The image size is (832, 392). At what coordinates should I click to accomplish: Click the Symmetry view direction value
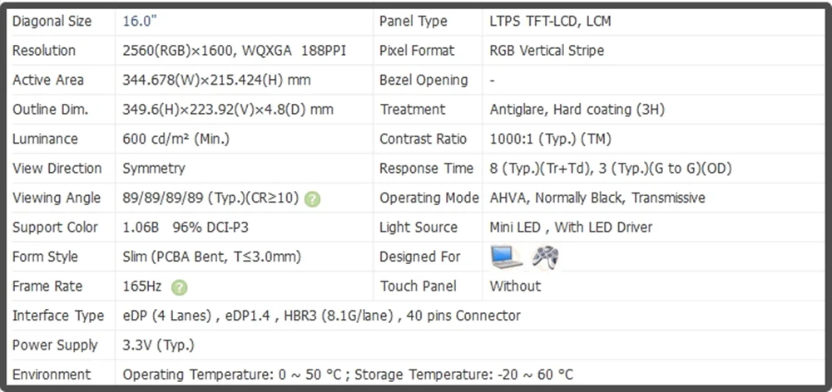pos(153,169)
